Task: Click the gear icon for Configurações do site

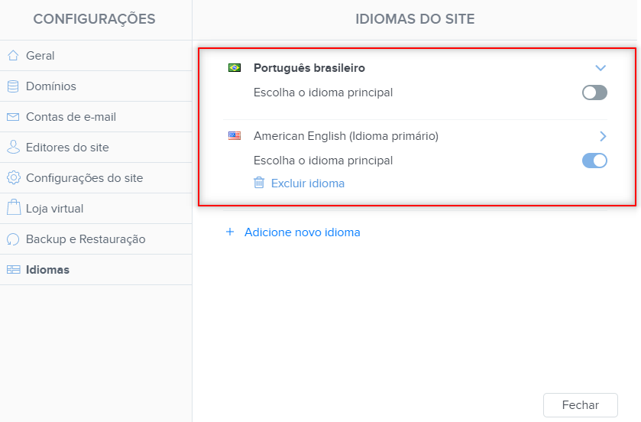Action: pyautogui.click(x=14, y=178)
